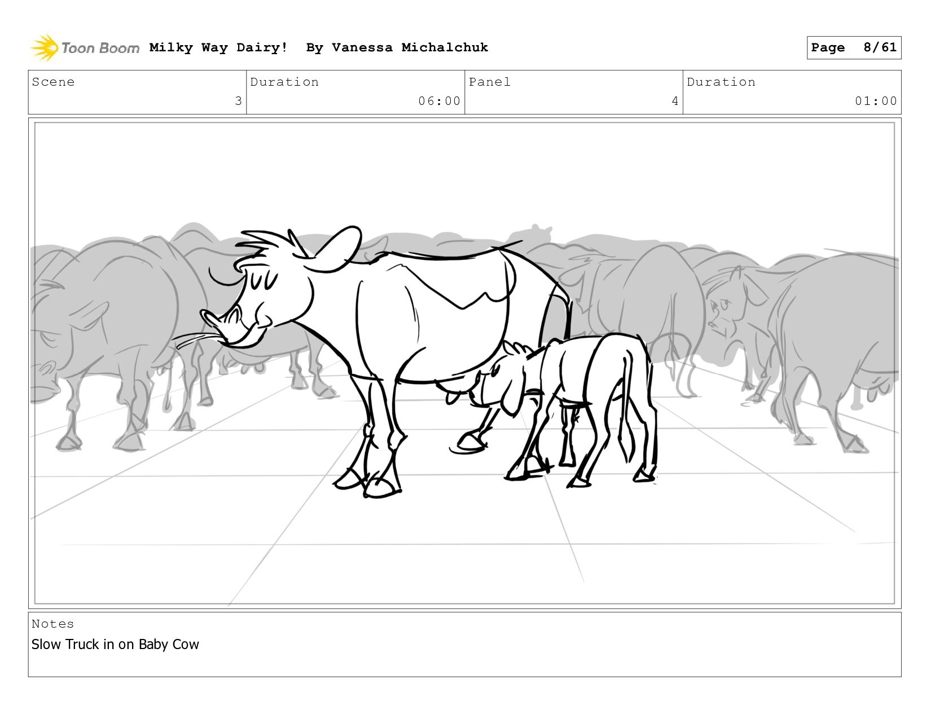Select the Milky Way Dairy! title text
This screenshot has height=719, width=931.
click(x=218, y=47)
